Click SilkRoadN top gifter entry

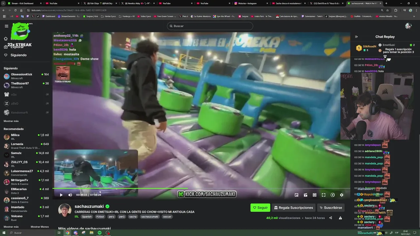366,48
